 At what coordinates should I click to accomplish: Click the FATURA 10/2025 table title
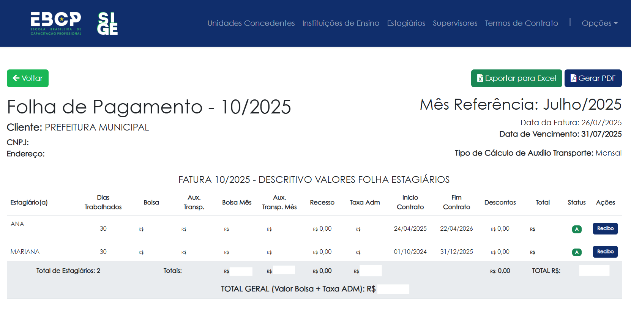[x=314, y=179]
